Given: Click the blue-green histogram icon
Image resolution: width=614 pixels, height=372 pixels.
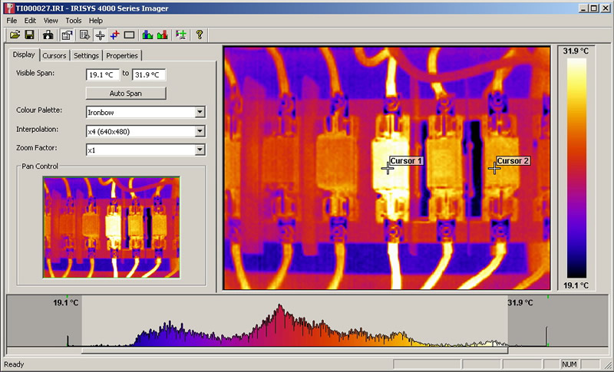Looking at the screenshot, I should click(147, 35).
